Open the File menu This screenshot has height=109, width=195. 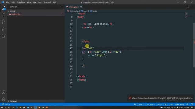[x=8, y=2]
